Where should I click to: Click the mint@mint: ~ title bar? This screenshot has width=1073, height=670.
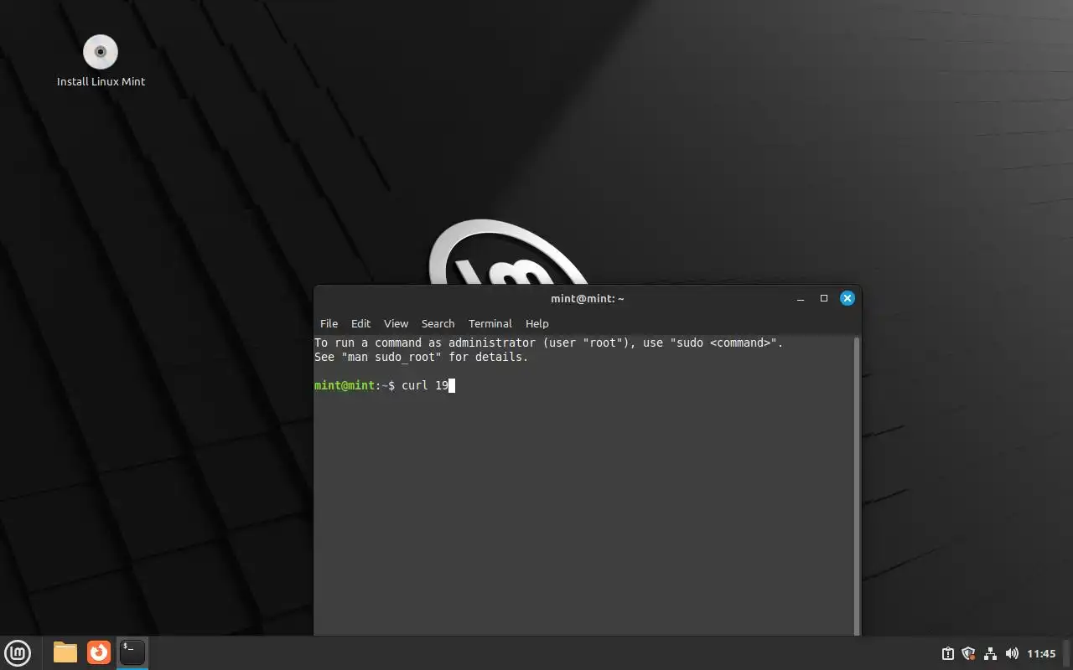(x=587, y=298)
